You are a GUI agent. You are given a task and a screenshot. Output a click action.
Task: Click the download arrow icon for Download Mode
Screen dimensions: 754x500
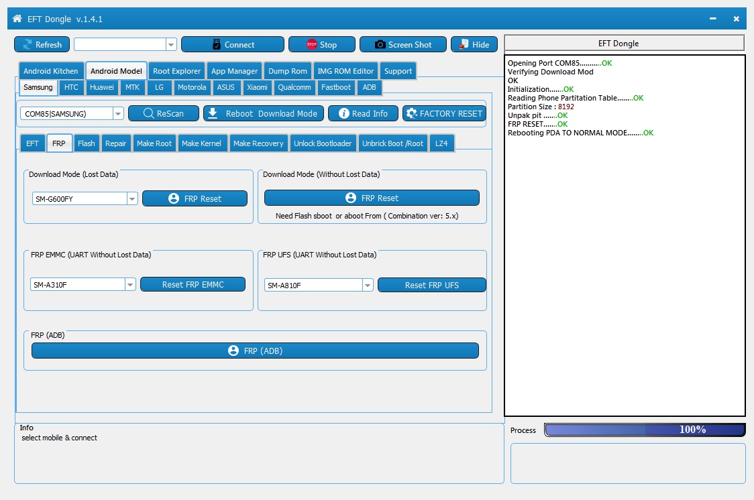pyautogui.click(x=213, y=113)
